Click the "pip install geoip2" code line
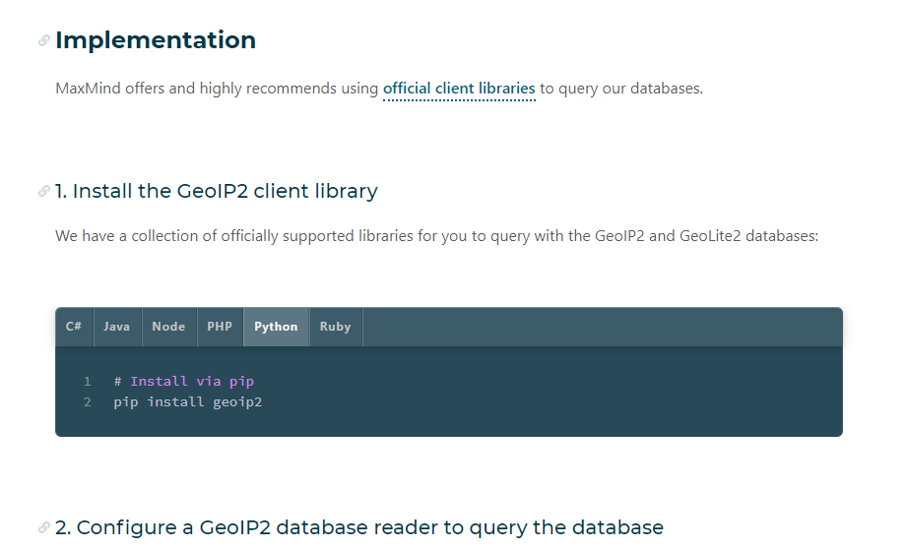 (x=187, y=401)
